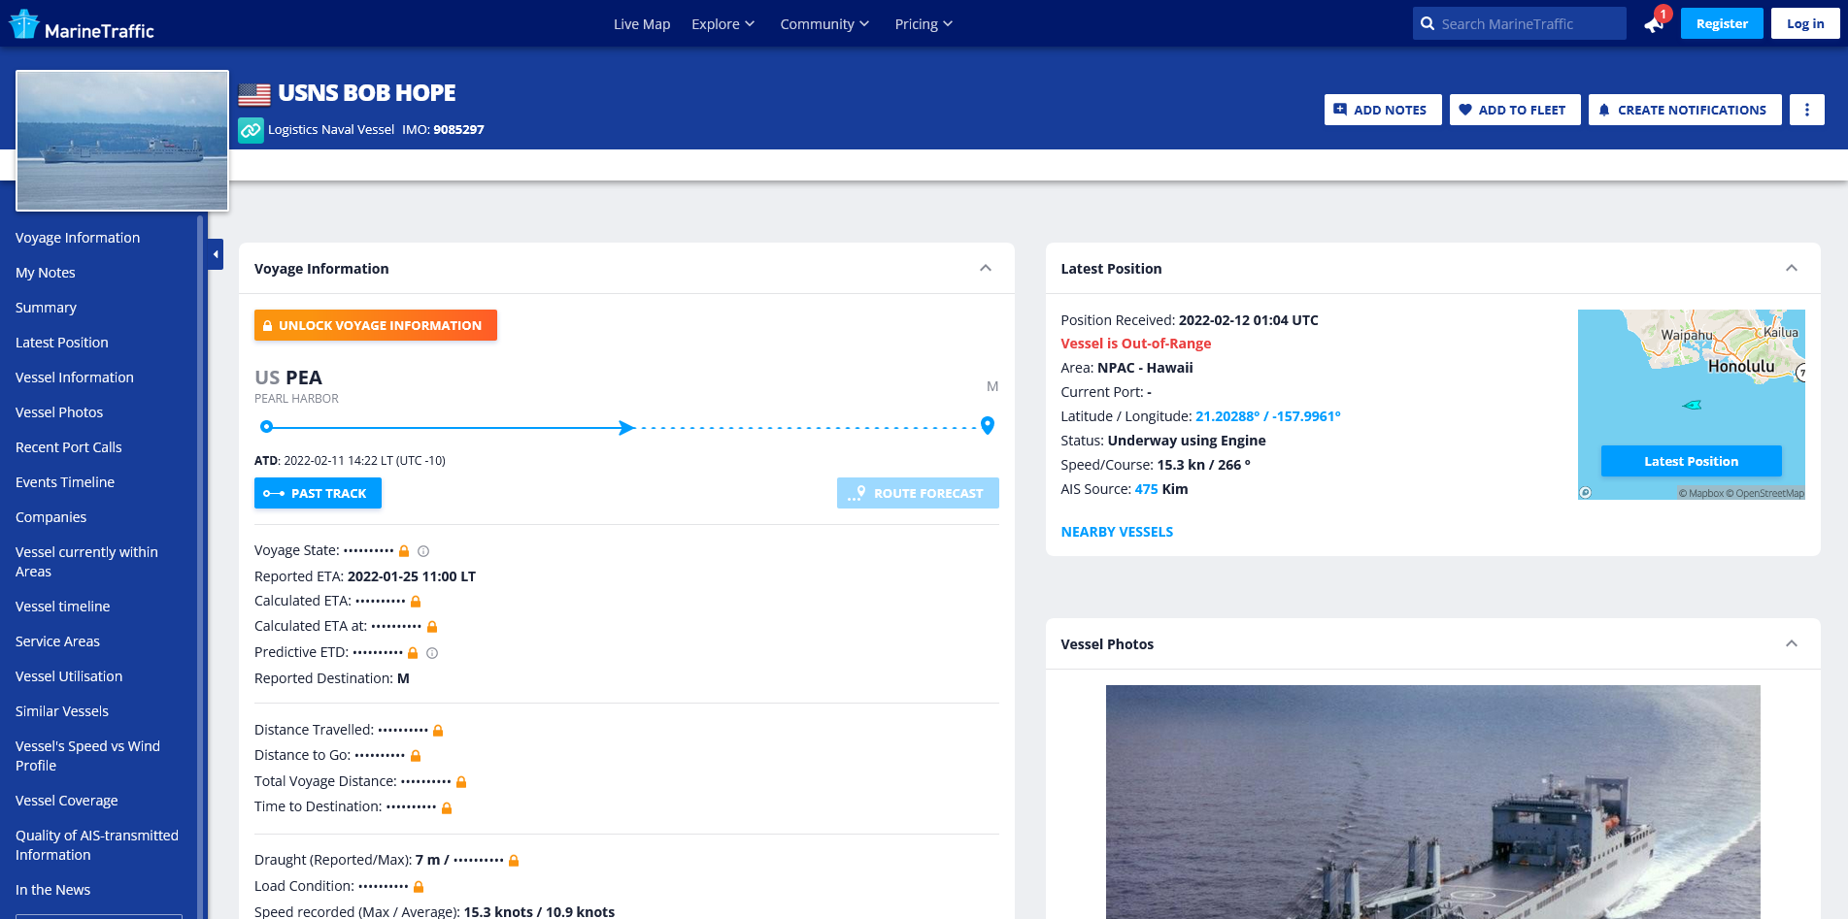Open In the News in sidebar

(53, 890)
